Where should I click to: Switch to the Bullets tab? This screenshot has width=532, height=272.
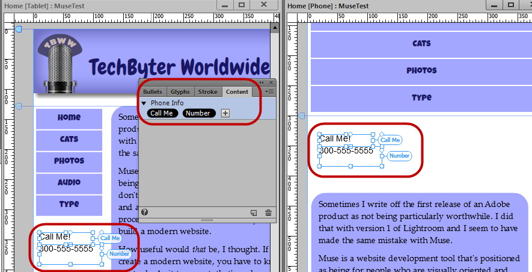pyautogui.click(x=153, y=91)
